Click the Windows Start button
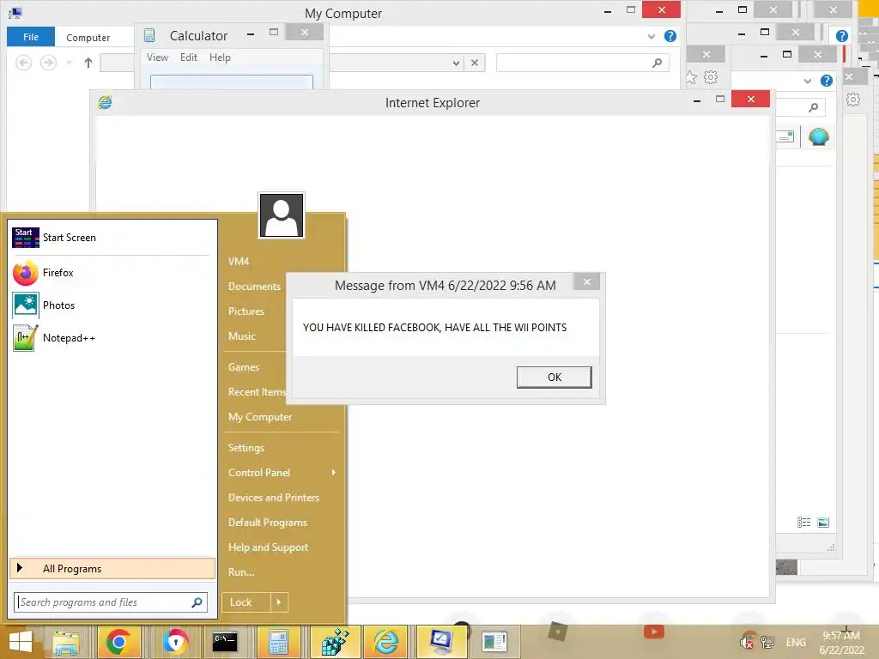This screenshot has width=879, height=659. tap(21, 642)
